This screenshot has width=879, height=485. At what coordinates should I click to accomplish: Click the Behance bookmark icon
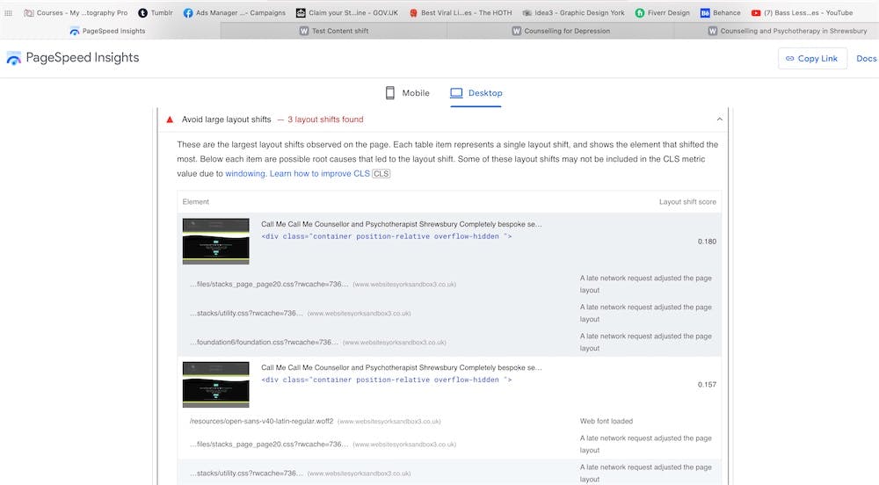[705, 13]
